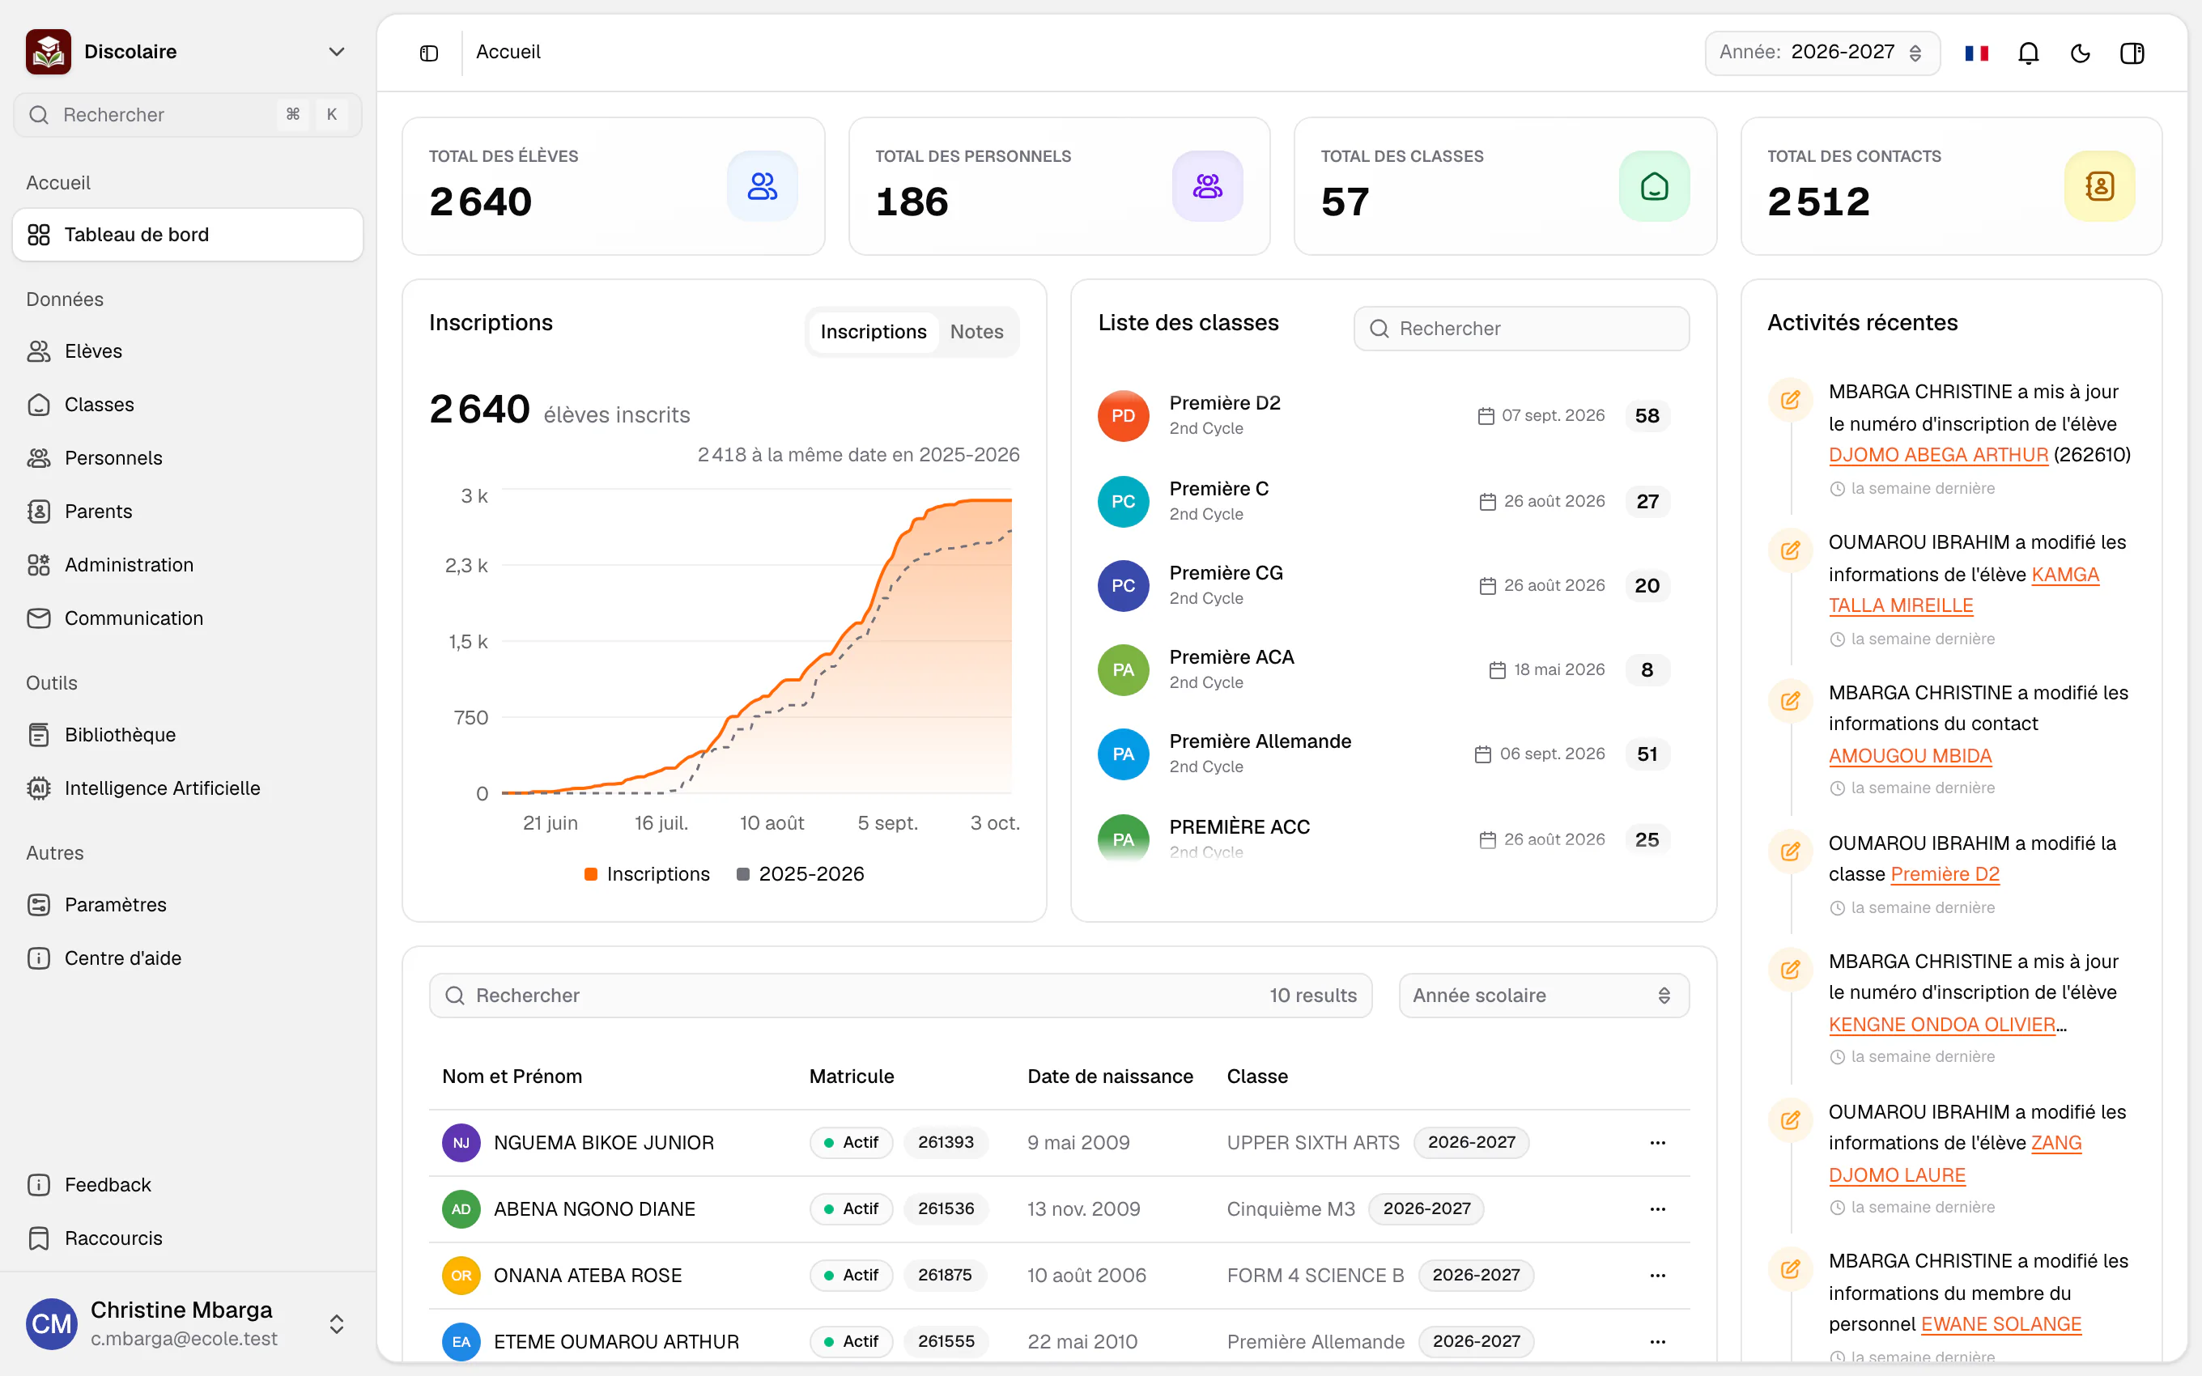Click the total students card icon
This screenshot has width=2202, height=1376.
point(762,185)
